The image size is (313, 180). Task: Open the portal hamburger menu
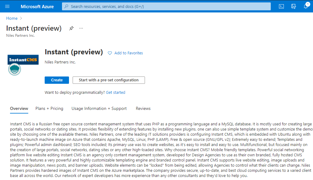(x=8, y=6)
